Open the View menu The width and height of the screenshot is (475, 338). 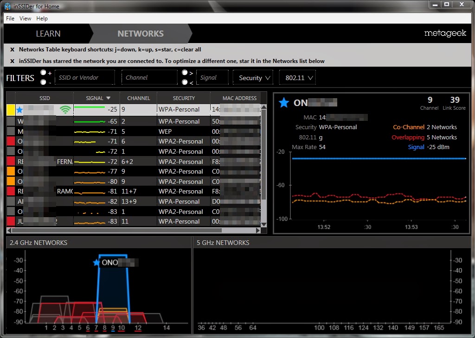25,19
